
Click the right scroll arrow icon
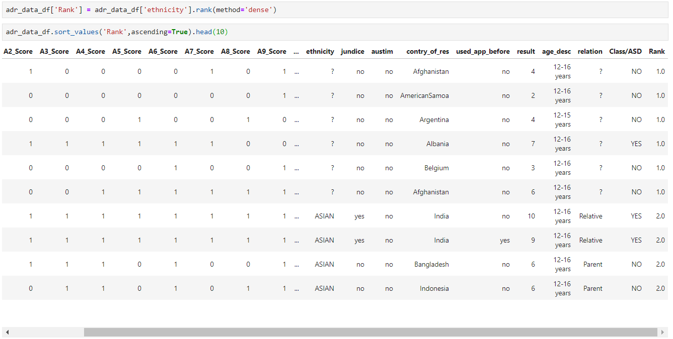pos(661,332)
